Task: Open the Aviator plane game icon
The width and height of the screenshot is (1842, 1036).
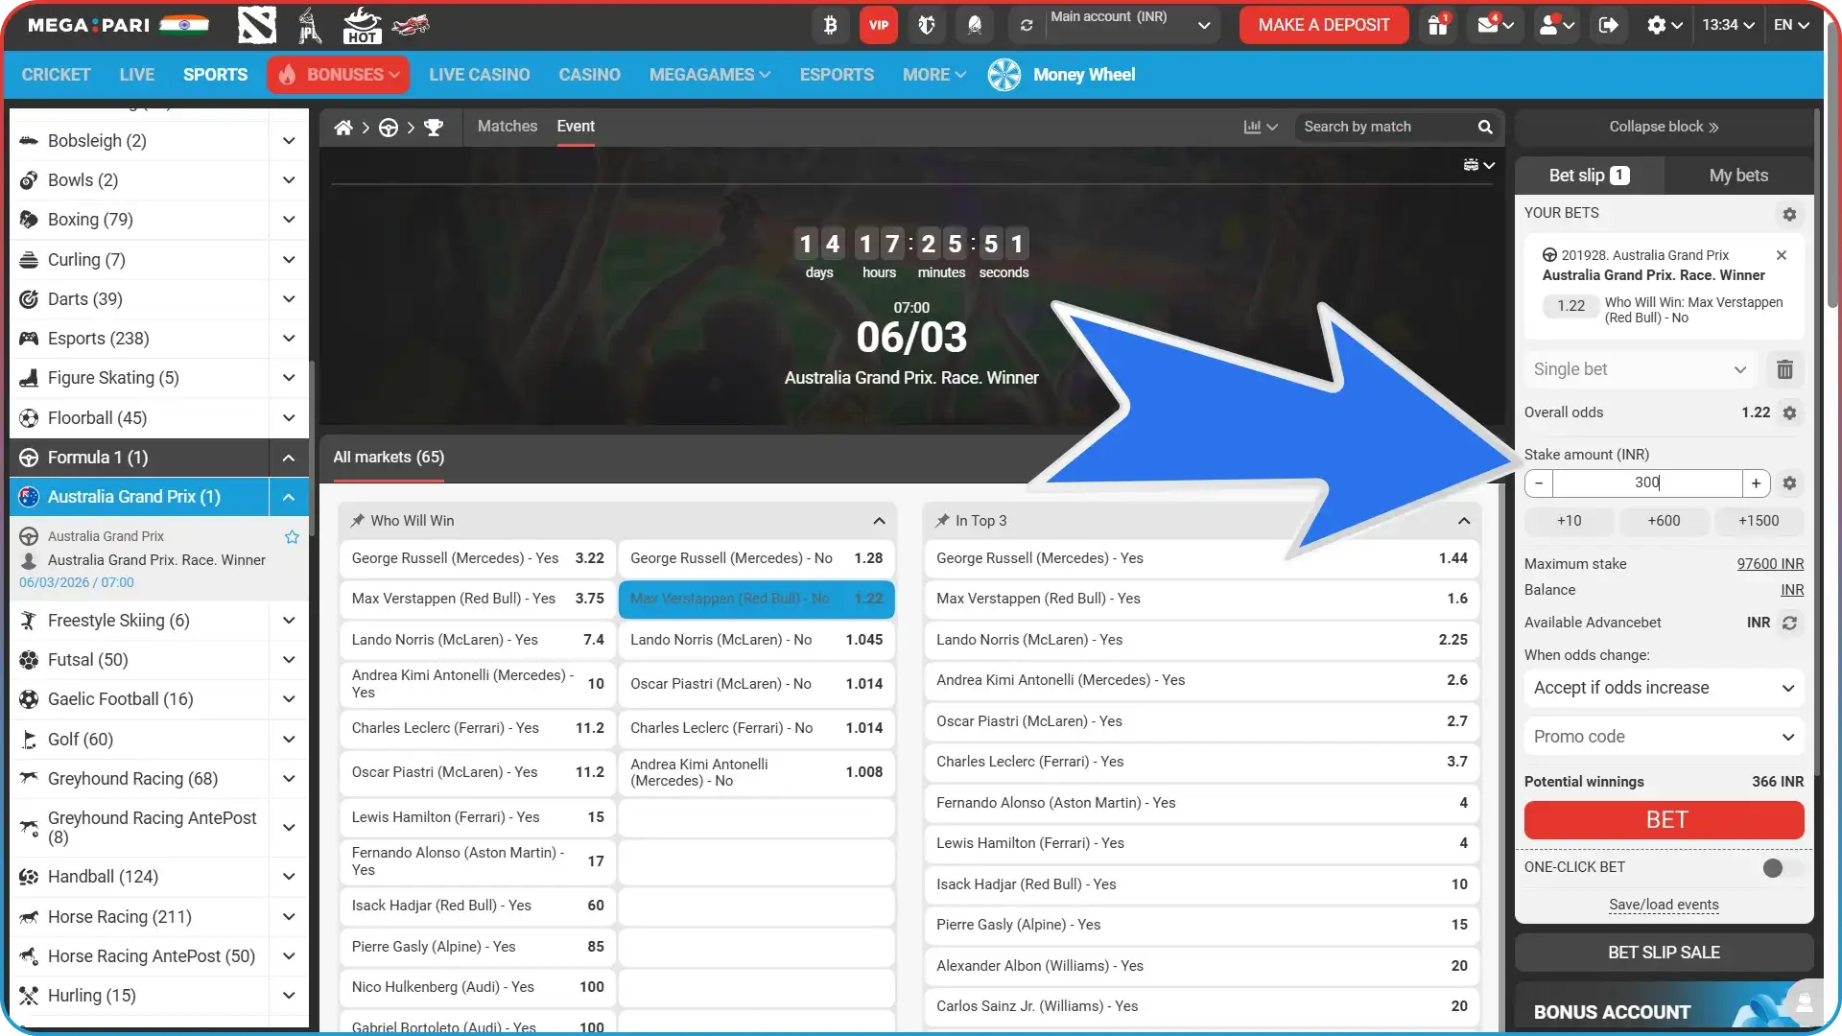Action: point(411,25)
